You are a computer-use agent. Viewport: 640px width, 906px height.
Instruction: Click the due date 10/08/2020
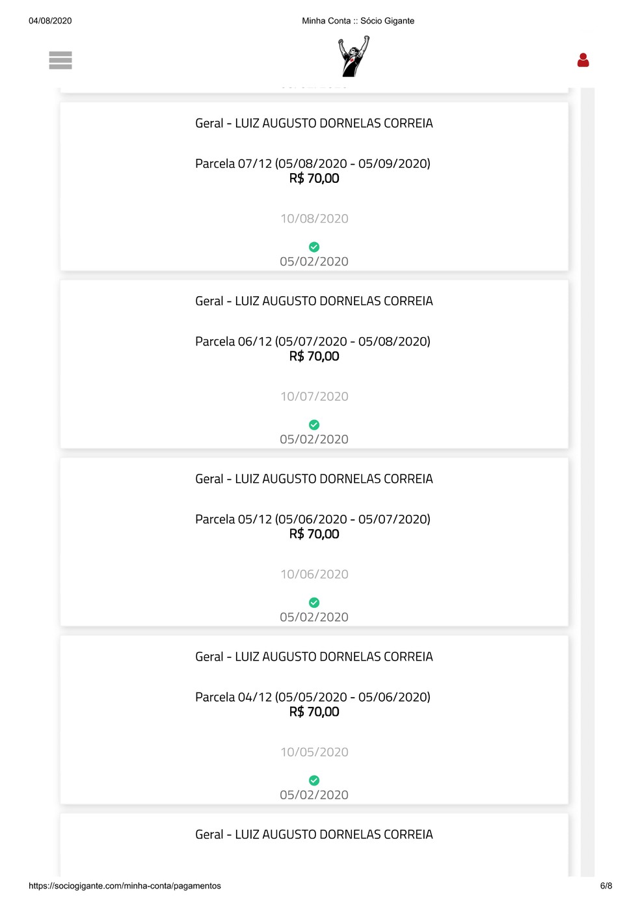click(x=314, y=219)
